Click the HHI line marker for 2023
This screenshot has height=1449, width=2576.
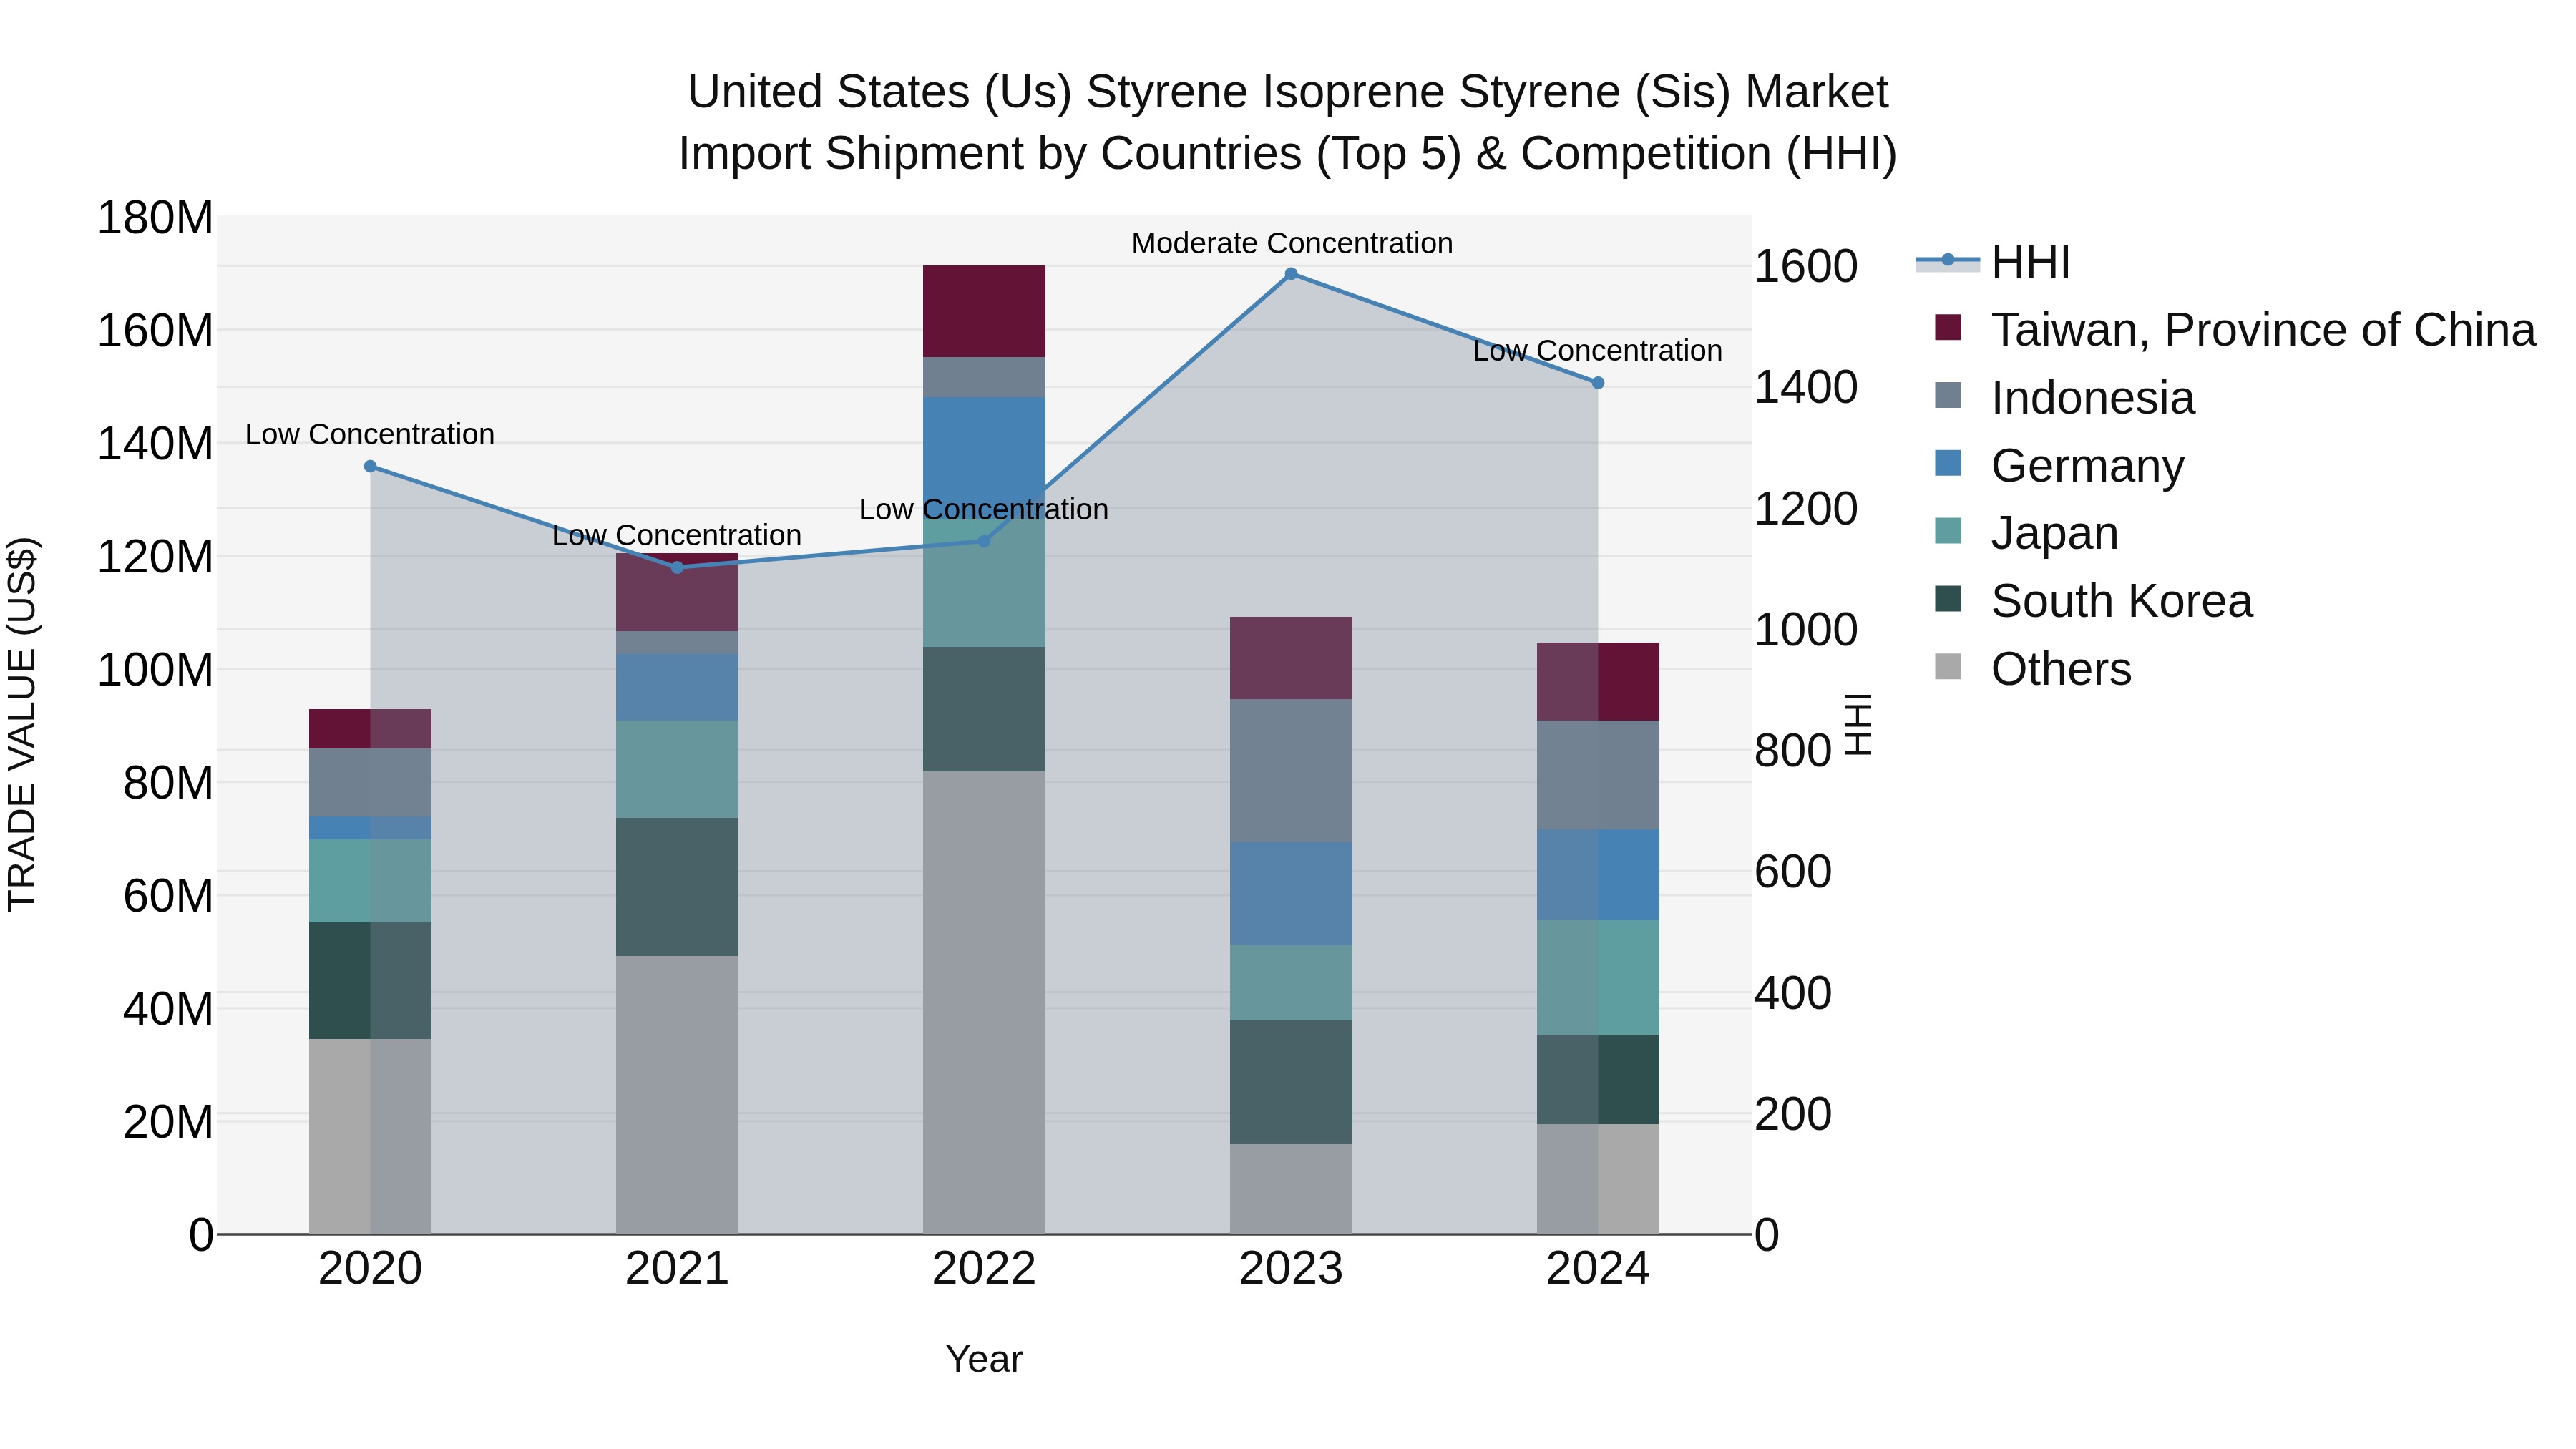1291,274
